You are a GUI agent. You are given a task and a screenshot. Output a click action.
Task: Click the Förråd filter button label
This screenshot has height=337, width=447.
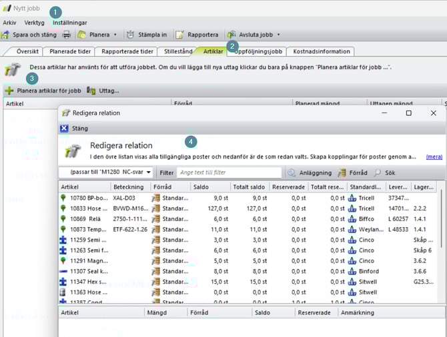(358, 172)
